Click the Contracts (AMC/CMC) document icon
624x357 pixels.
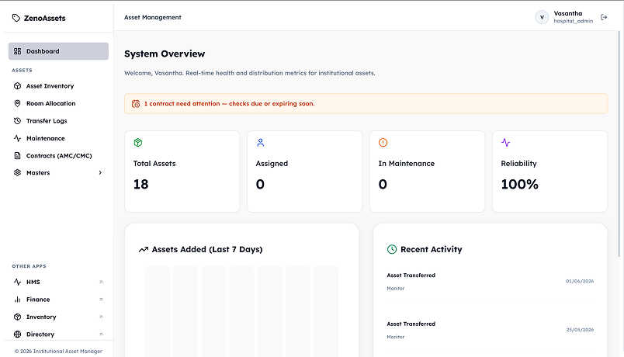pyautogui.click(x=17, y=156)
